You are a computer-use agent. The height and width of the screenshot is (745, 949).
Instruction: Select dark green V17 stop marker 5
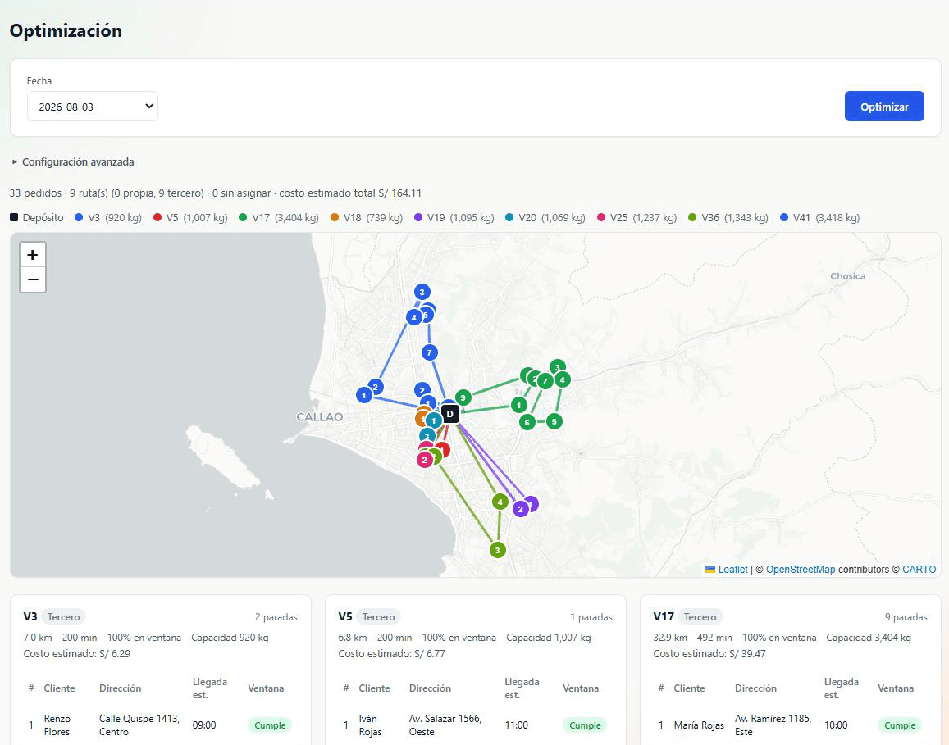(554, 421)
